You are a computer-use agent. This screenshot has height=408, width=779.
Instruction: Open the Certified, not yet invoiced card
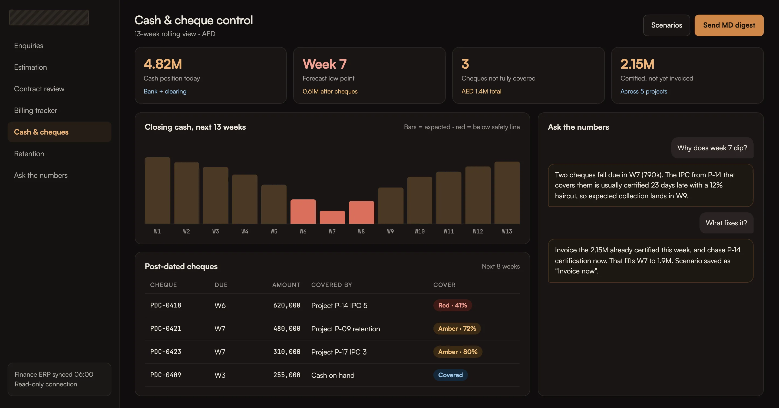[687, 75]
